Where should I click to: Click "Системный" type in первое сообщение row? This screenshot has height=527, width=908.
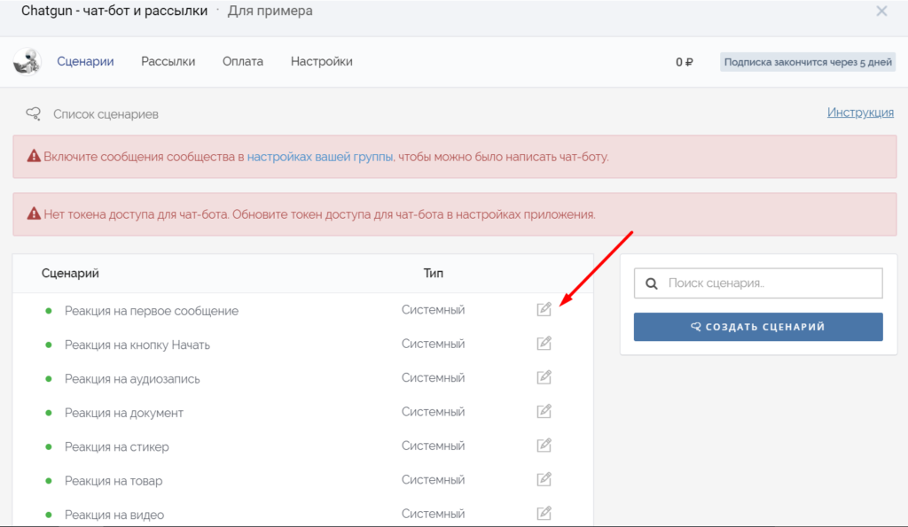point(433,309)
